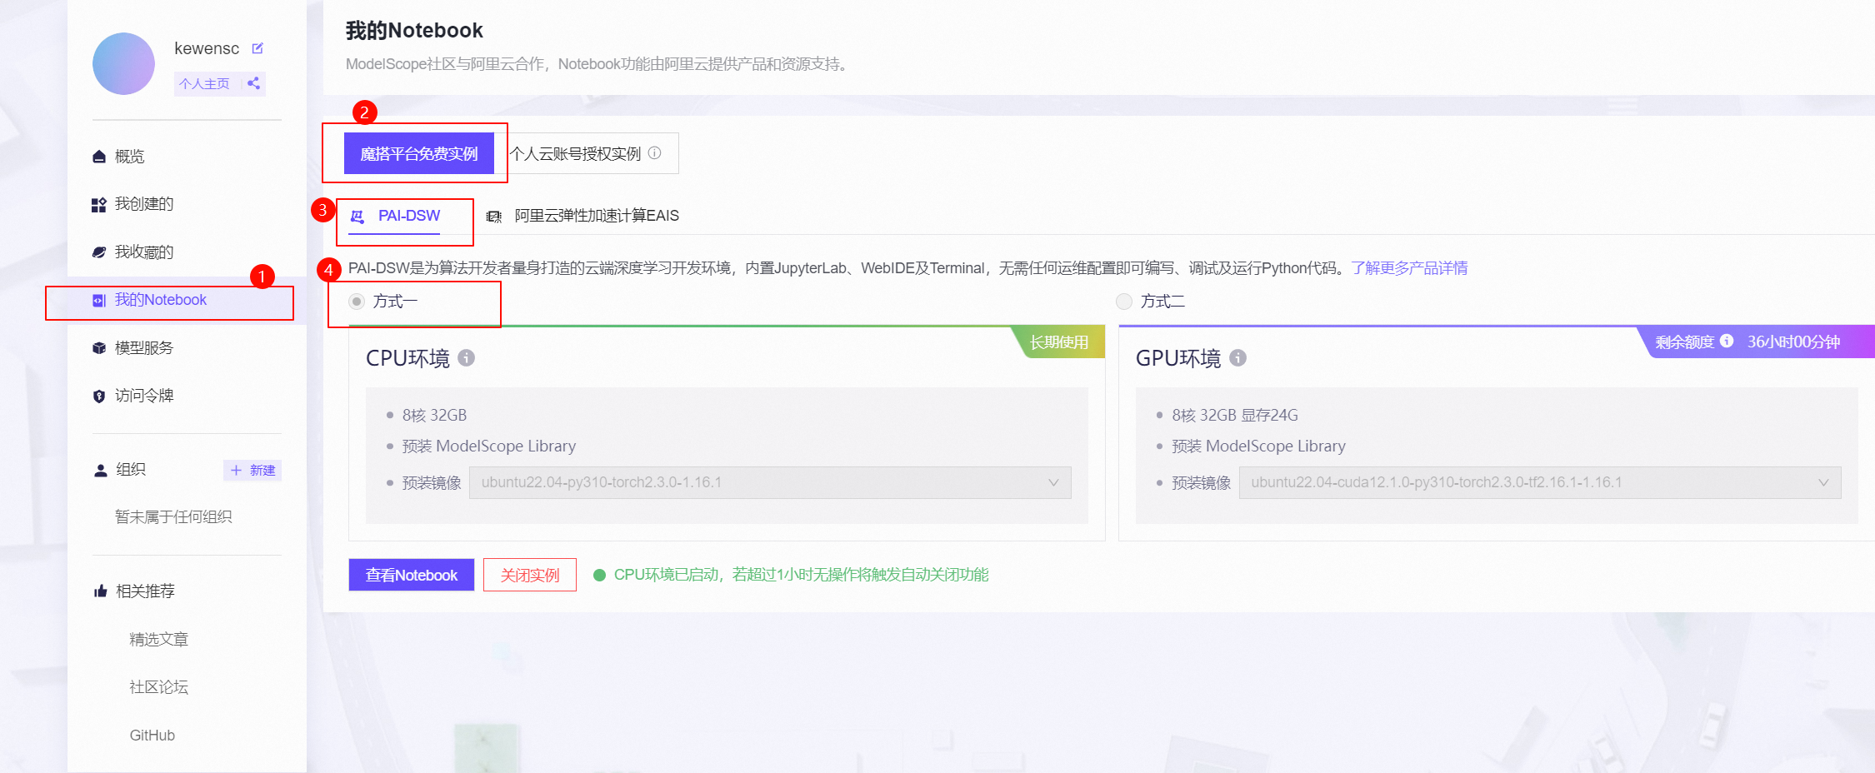The width and height of the screenshot is (1875, 773).
Task: Click the kewensc username
Action: (x=207, y=48)
